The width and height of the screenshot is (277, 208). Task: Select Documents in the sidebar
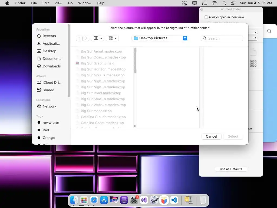pos(49,59)
